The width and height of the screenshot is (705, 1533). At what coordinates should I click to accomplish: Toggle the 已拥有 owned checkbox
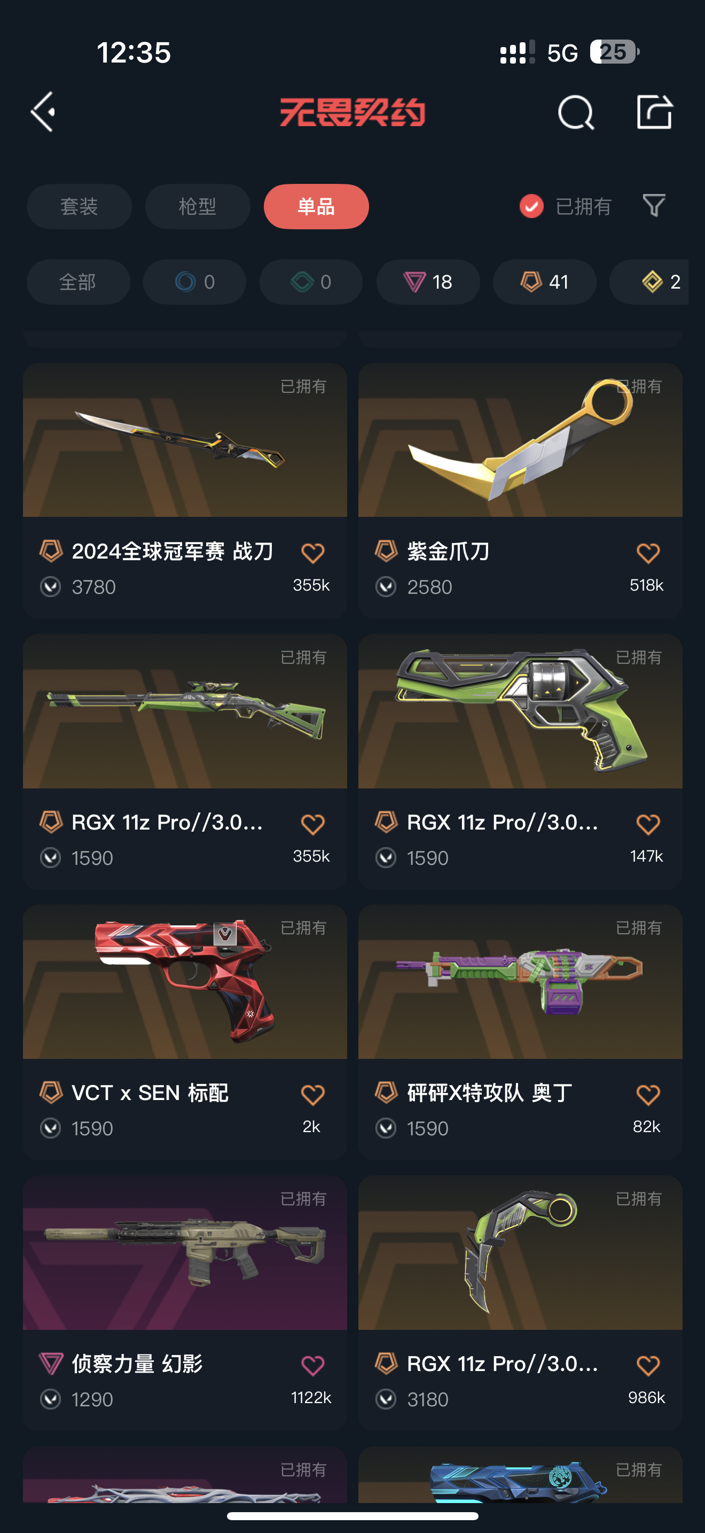(x=531, y=206)
